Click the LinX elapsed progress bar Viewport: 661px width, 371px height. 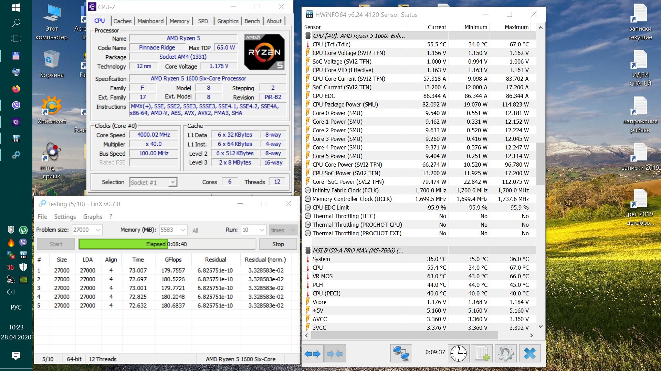click(167, 244)
